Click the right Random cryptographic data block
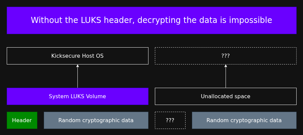The width and height of the screenshot is (303, 135). (244, 120)
